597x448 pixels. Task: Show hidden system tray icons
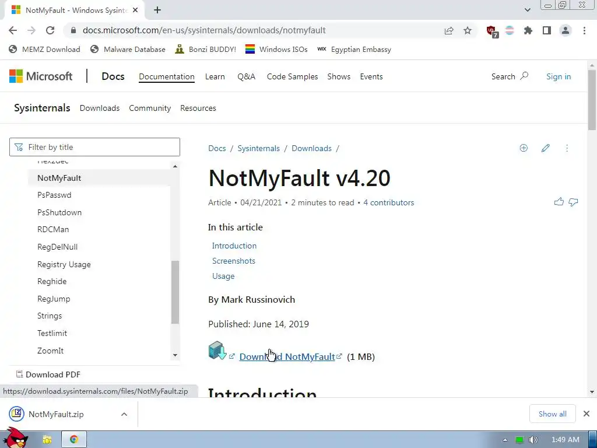coord(505,440)
